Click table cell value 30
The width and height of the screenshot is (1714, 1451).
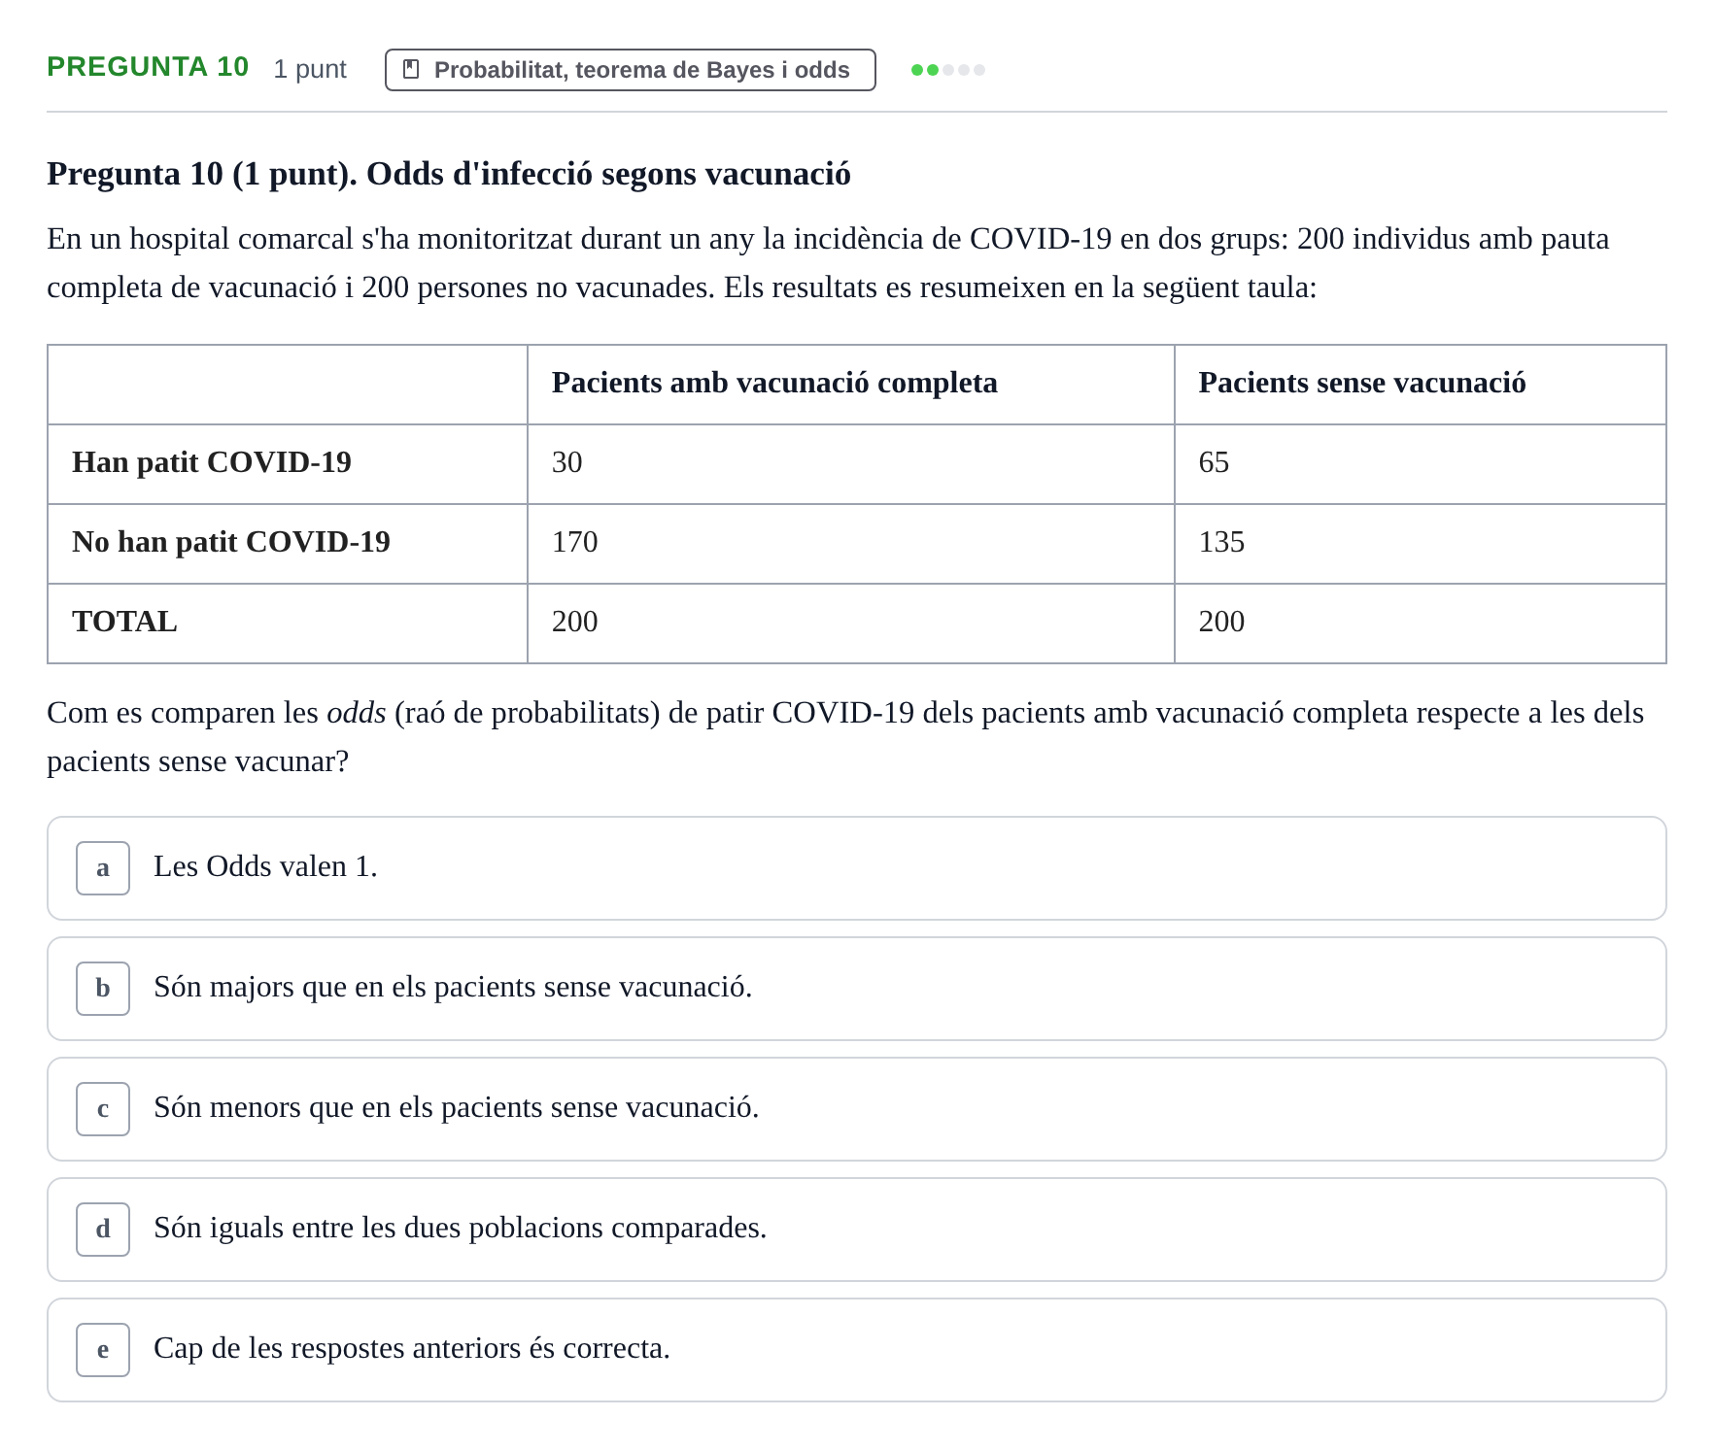coord(850,463)
